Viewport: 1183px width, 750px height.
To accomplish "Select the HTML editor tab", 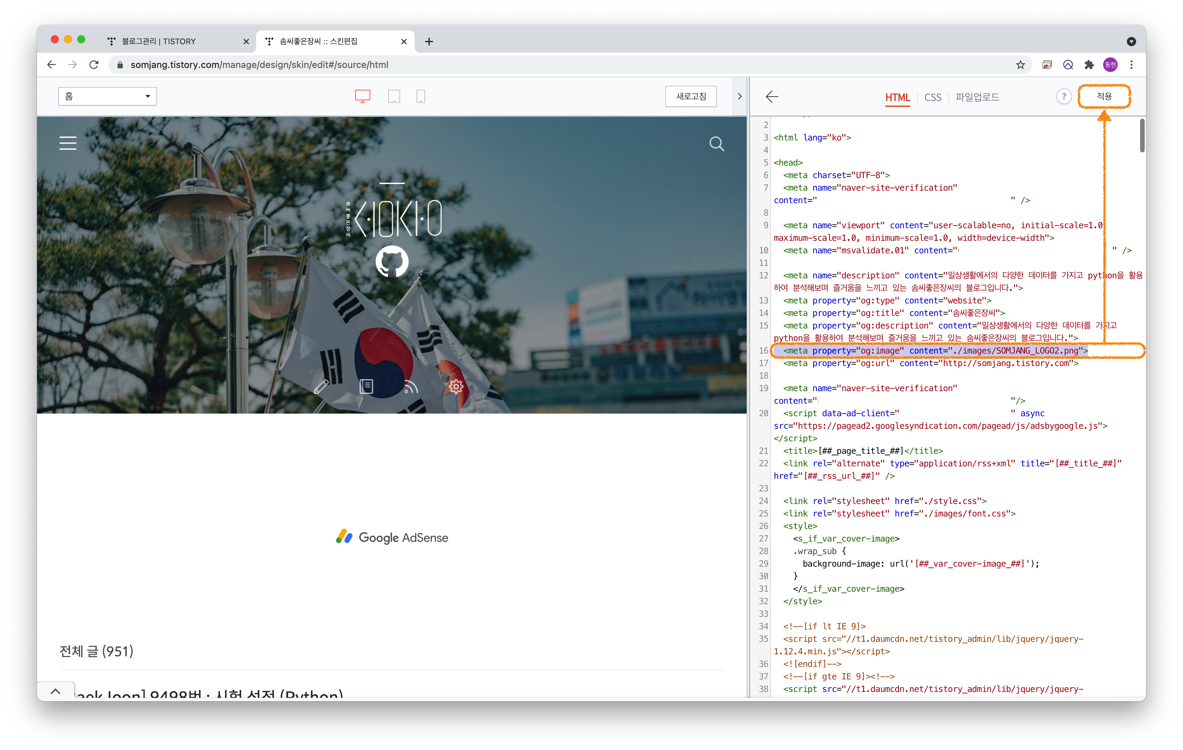I will coord(897,97).
